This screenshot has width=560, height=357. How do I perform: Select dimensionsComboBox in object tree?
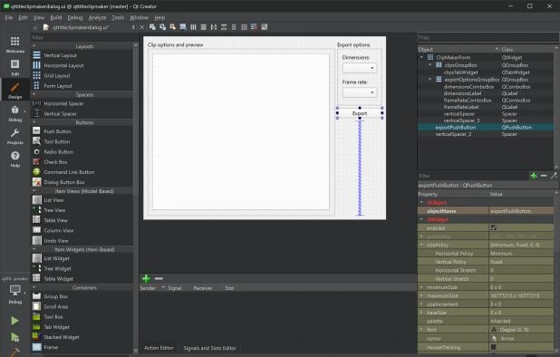468,87
